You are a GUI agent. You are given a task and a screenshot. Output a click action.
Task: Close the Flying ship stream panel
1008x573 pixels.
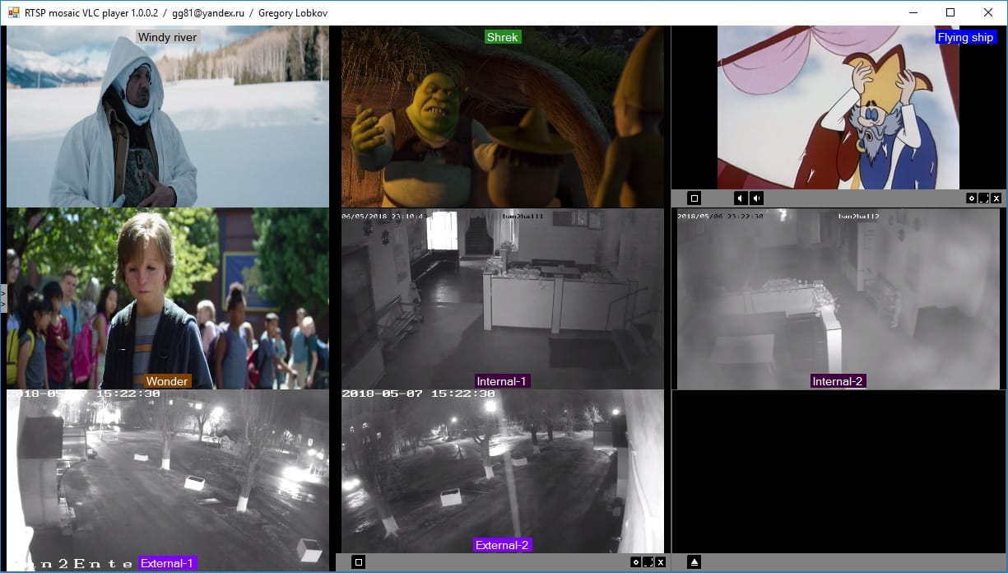click(996, 198)
